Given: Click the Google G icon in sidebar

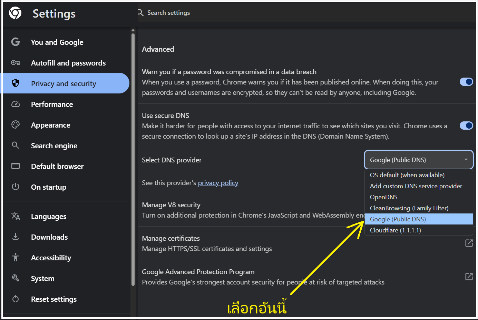Looking at the screenshot, I should coord(16,42).
